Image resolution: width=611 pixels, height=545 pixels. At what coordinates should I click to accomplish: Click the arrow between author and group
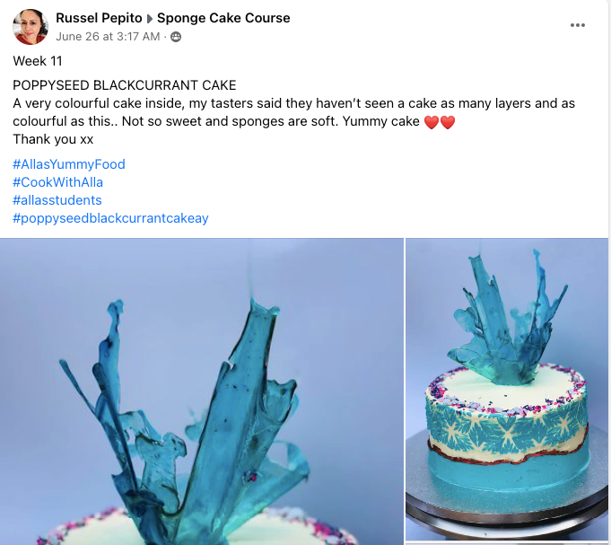pyautogui.click(x=150, y=19)
